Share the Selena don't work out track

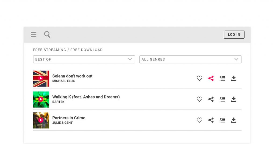pyautogui.click(x=211, y=78)
